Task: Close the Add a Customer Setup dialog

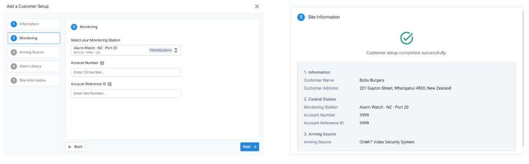Action: point(257,6)
